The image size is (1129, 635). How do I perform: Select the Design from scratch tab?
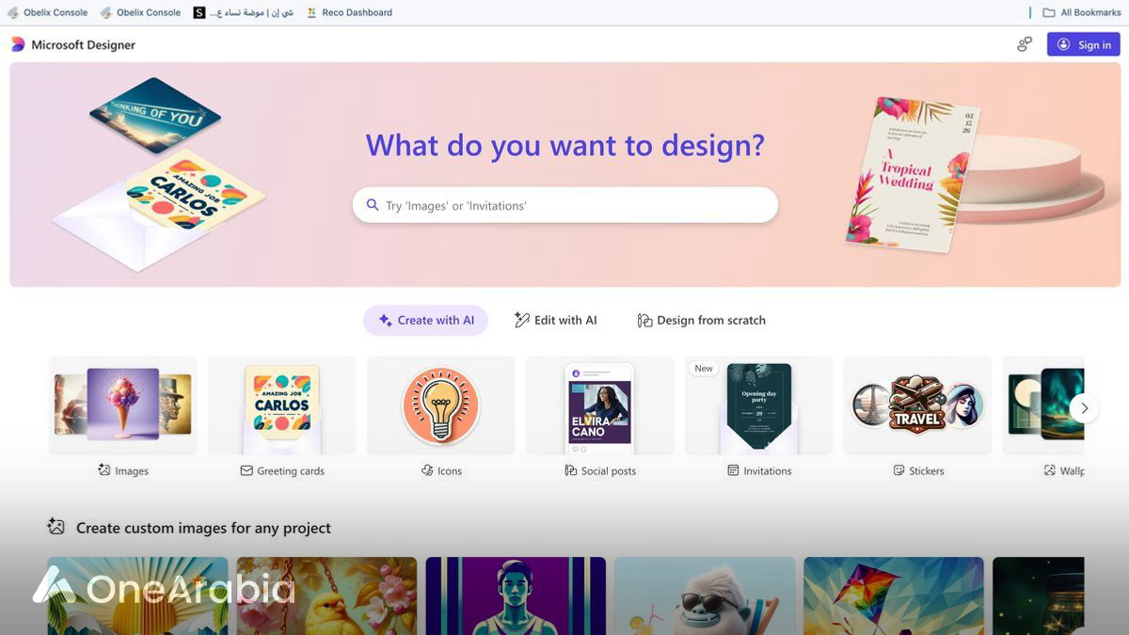(x=701, y=320)
